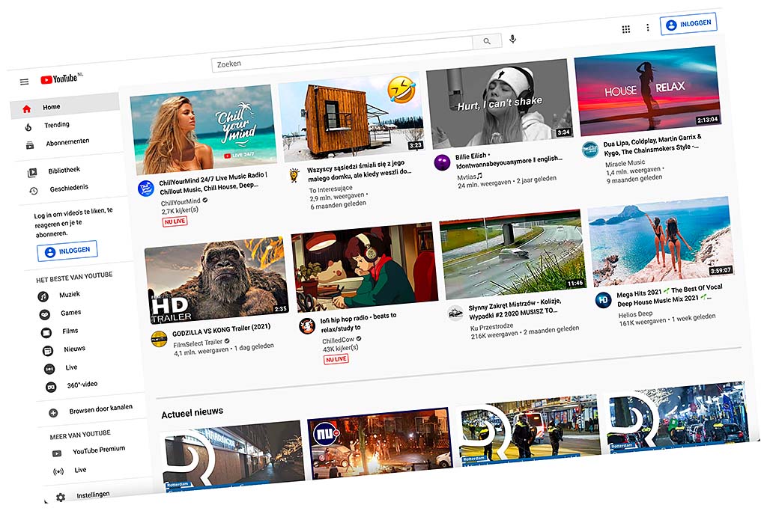Click the Home icon in sidebar
The image size is (767, 511).
tap(27, 109)
